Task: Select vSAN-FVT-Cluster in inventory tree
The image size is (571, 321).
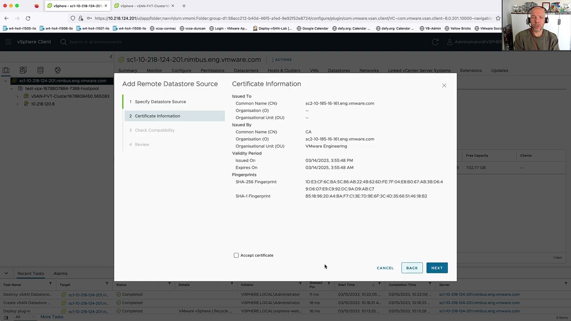Action: [x=70, y=96]
